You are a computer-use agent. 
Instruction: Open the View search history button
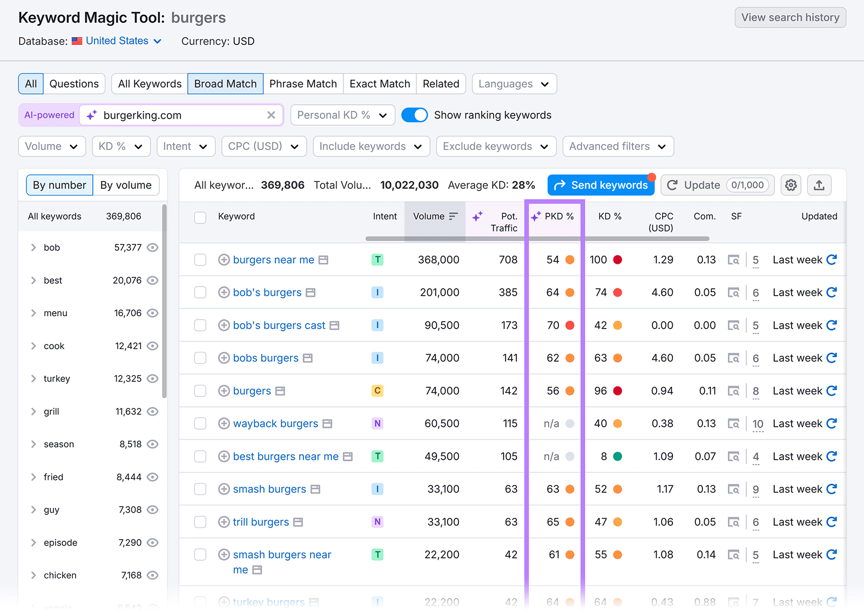(x=789, y=17)
